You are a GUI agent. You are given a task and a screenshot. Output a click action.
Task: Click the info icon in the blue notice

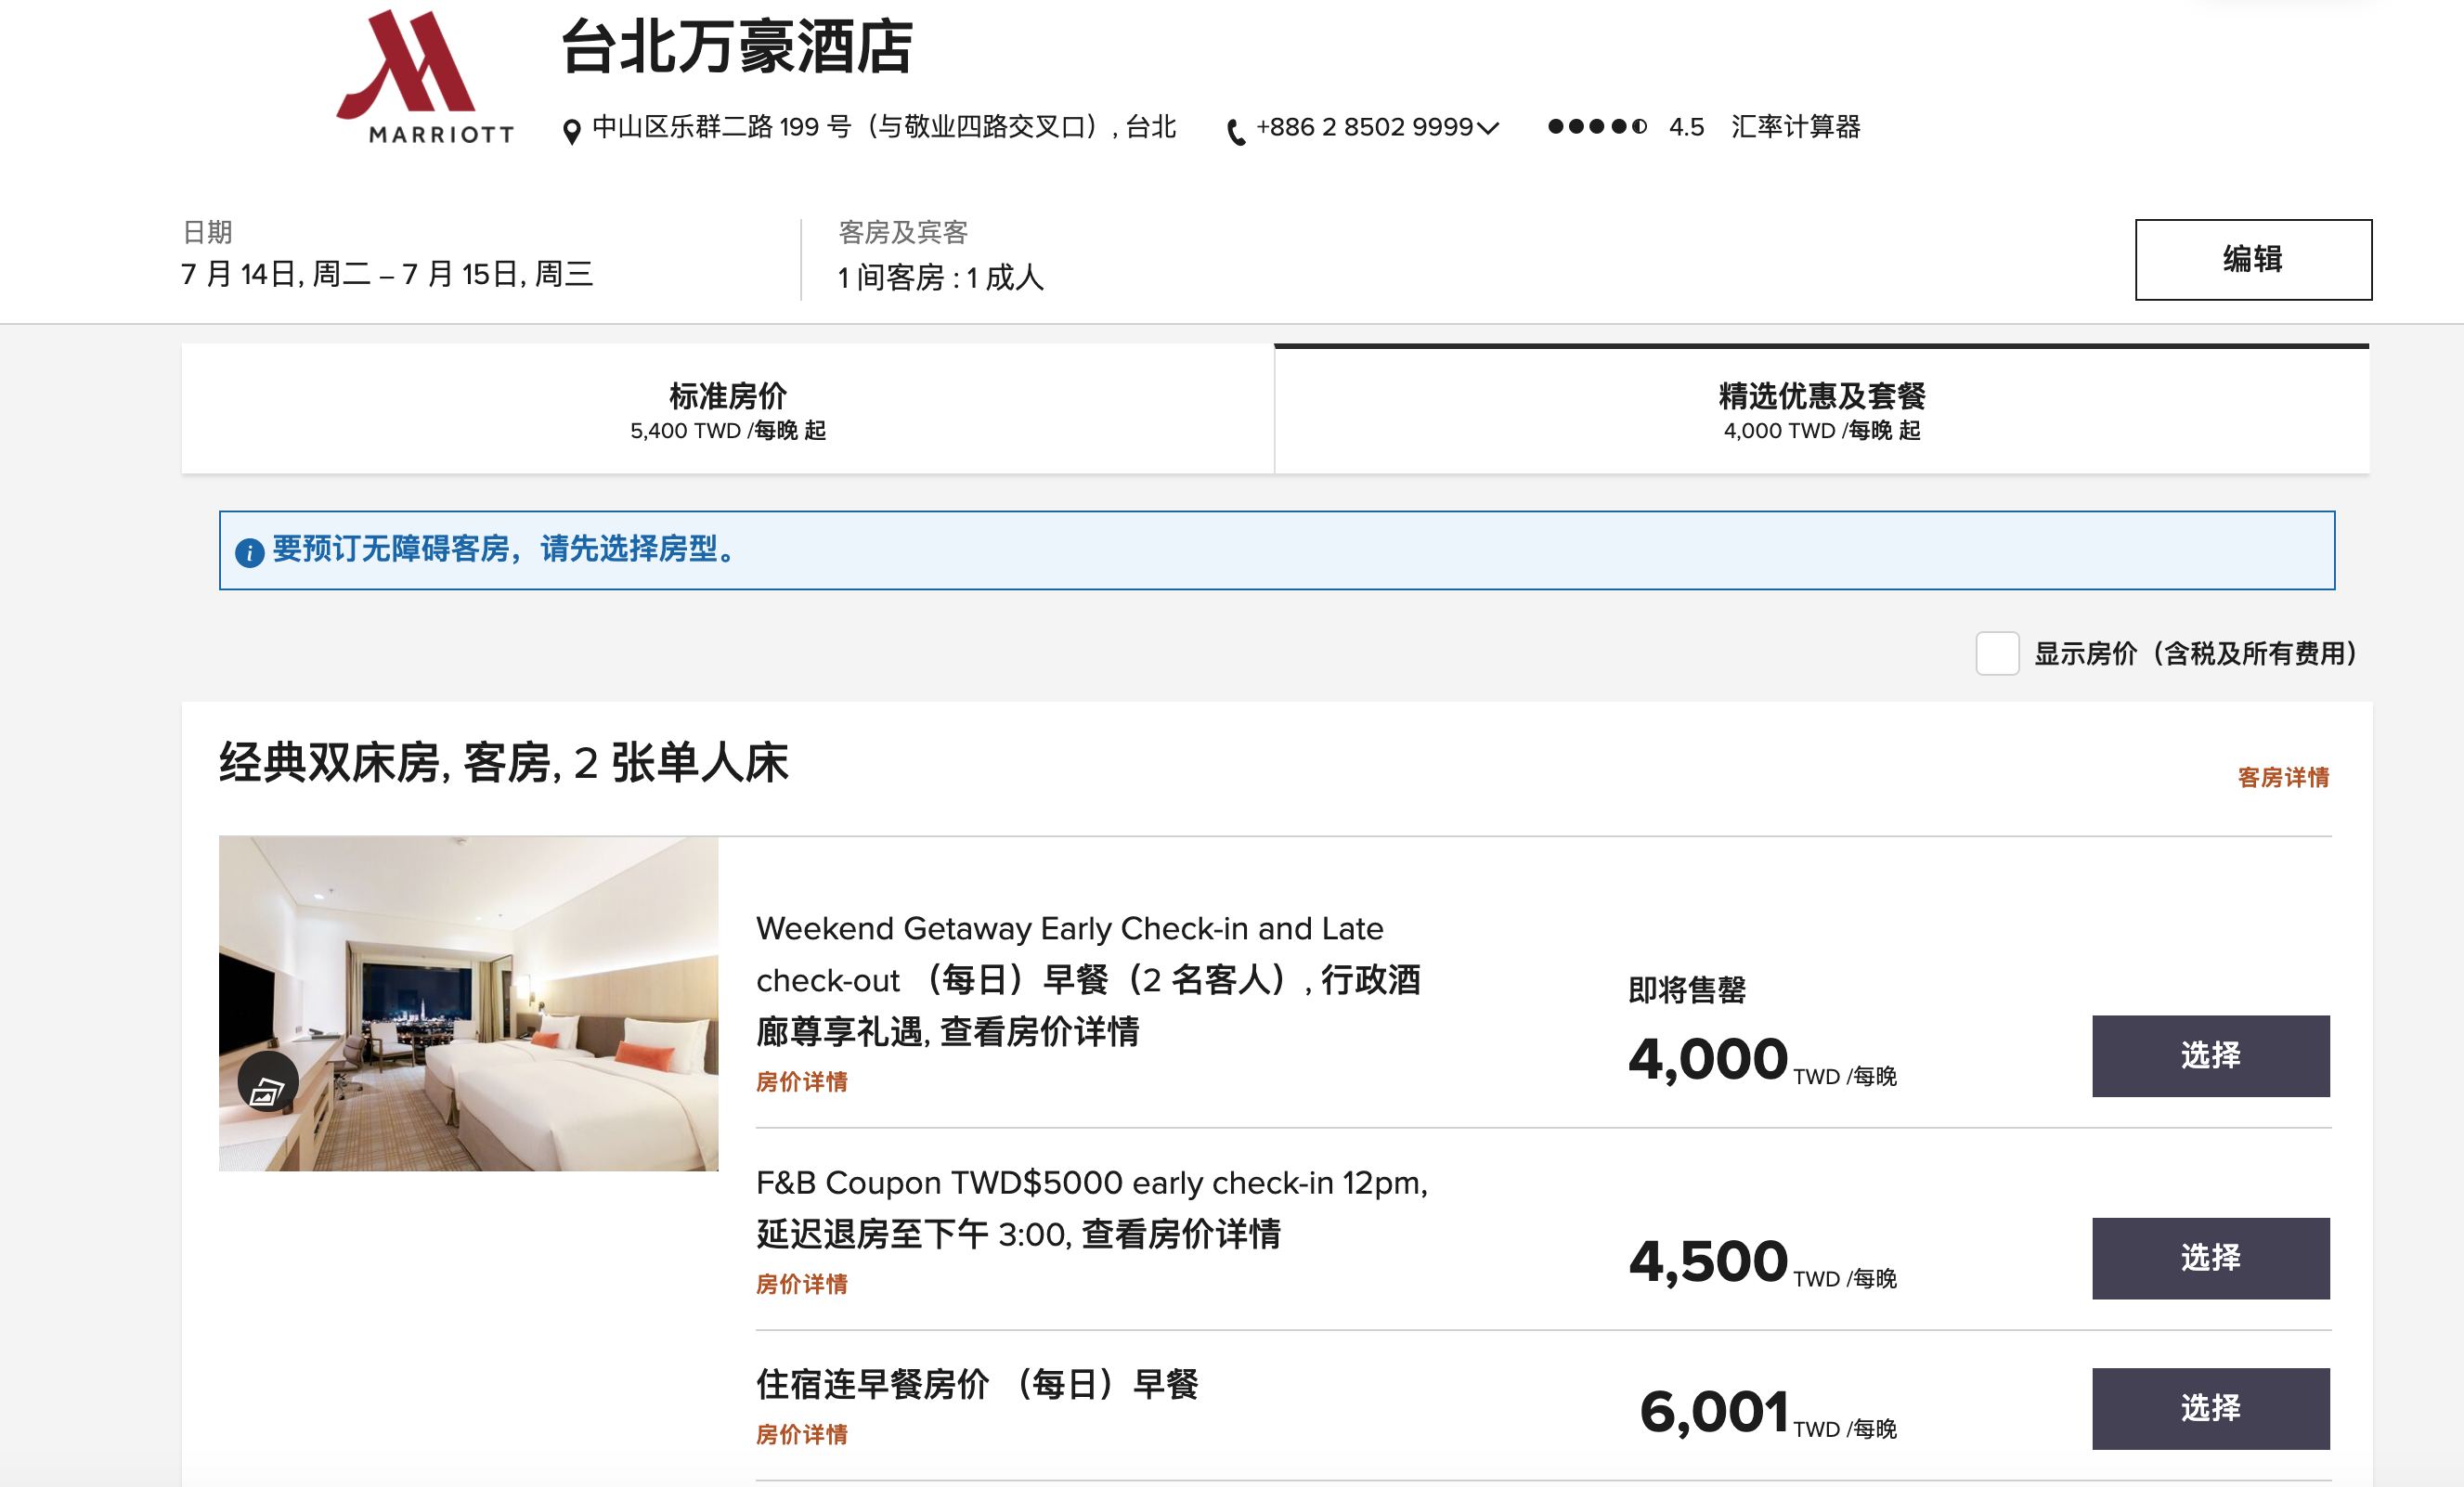pyautogui.click(x=249, y=552)
